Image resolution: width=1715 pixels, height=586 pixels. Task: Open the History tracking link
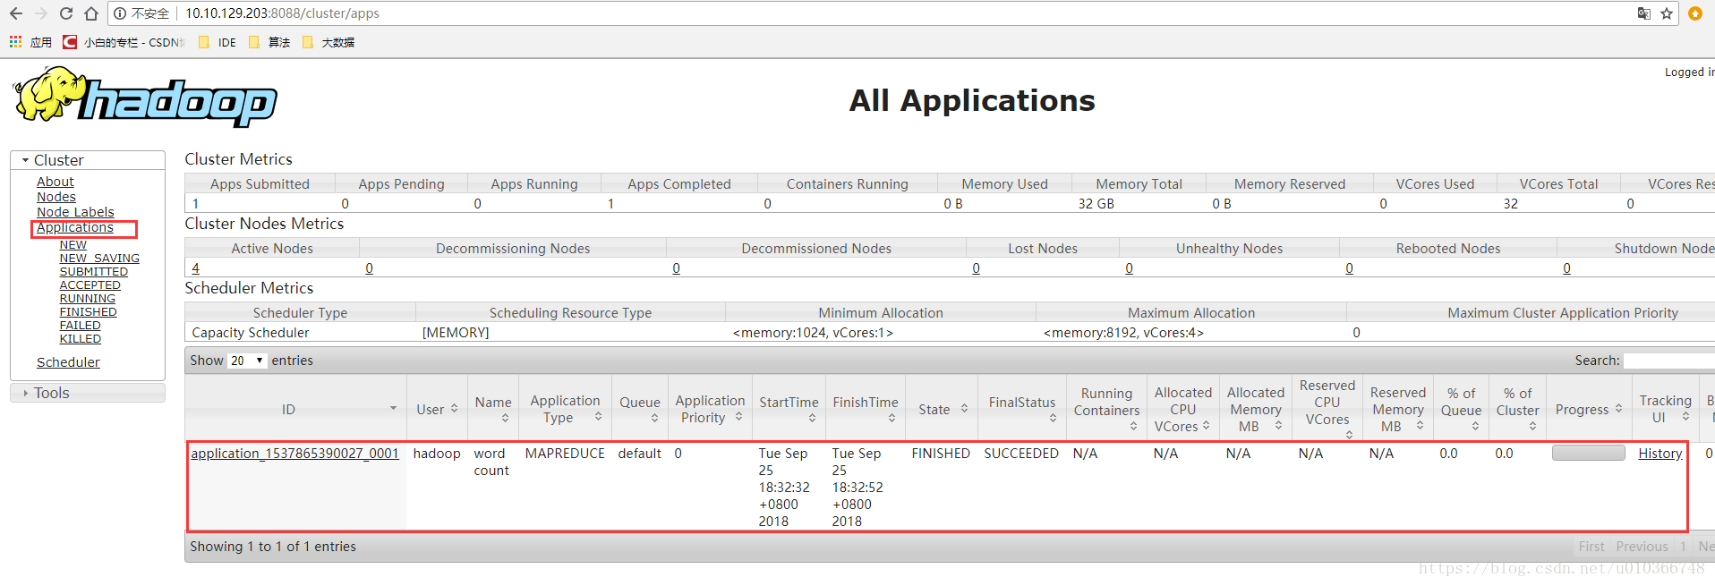point(1660,454)
